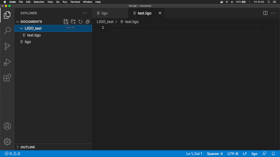This screenshot has width=280, height=157.
Task: Split the editor to the right
Action: click(265, 13)
